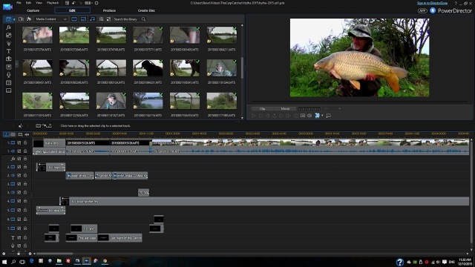This screenshot has width=475, height=267.
Task: Show only audio files with music note filter
Action: click(92, 19)
